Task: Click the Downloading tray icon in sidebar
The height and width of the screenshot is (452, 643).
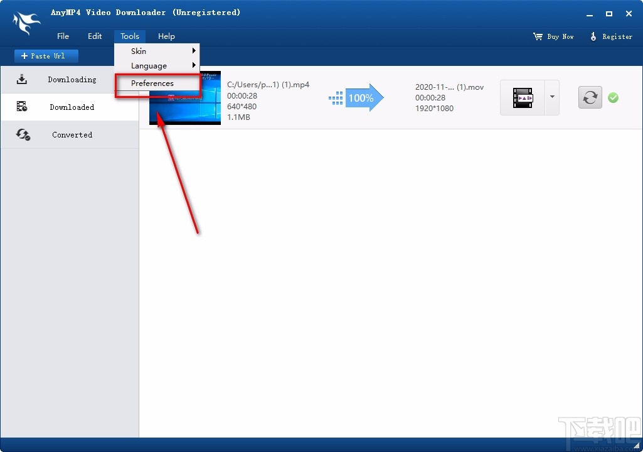Action: tap(22, 79)
